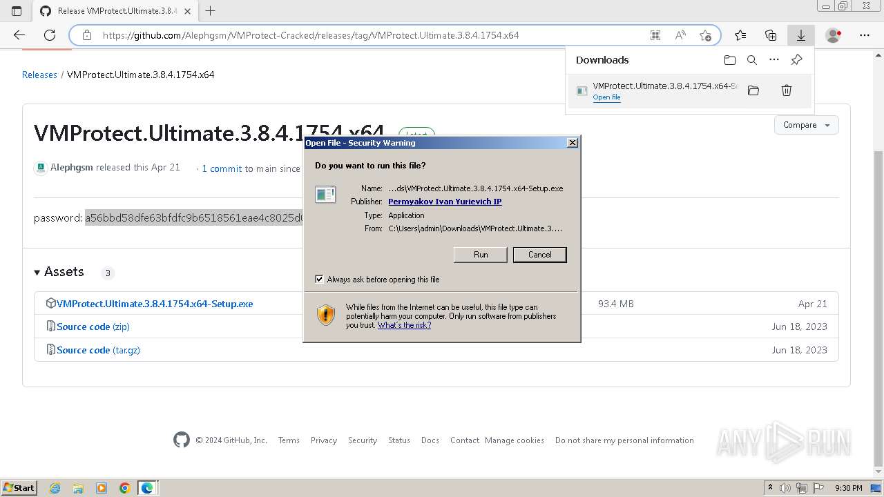Image resolution: width=884 pixels, height=497 pixels.
Task: Click the 93.4 MB file size text
Action: (616, 304)
